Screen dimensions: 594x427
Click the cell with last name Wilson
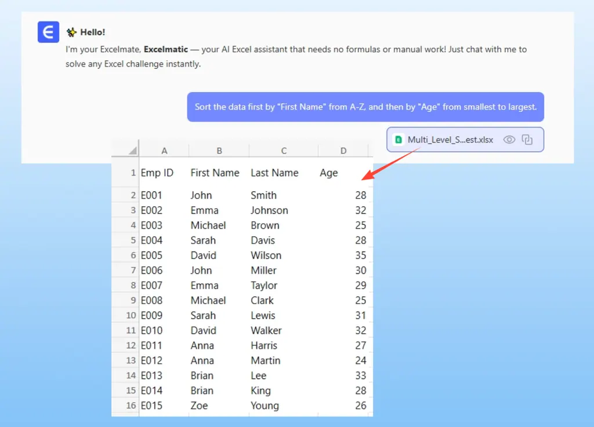coord(266,256)
